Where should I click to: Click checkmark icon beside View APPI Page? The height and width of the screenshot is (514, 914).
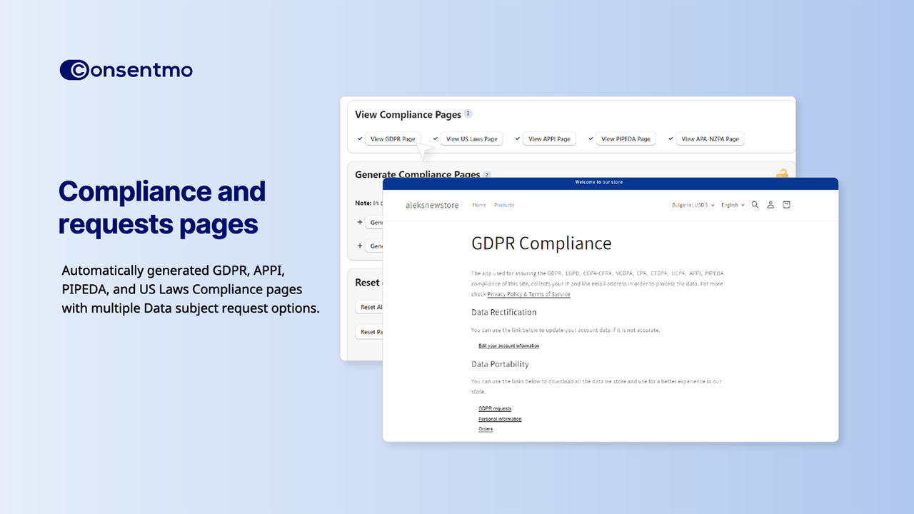click(x=518, y=138)
